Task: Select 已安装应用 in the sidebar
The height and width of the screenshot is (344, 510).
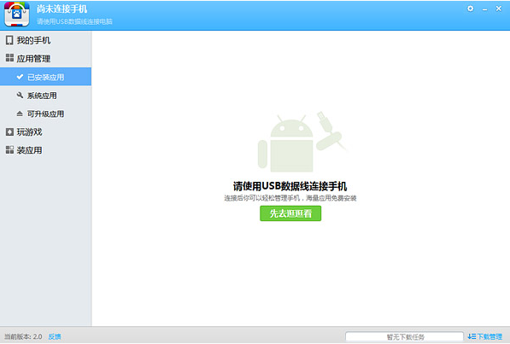Action: click(x=45, y=77)
